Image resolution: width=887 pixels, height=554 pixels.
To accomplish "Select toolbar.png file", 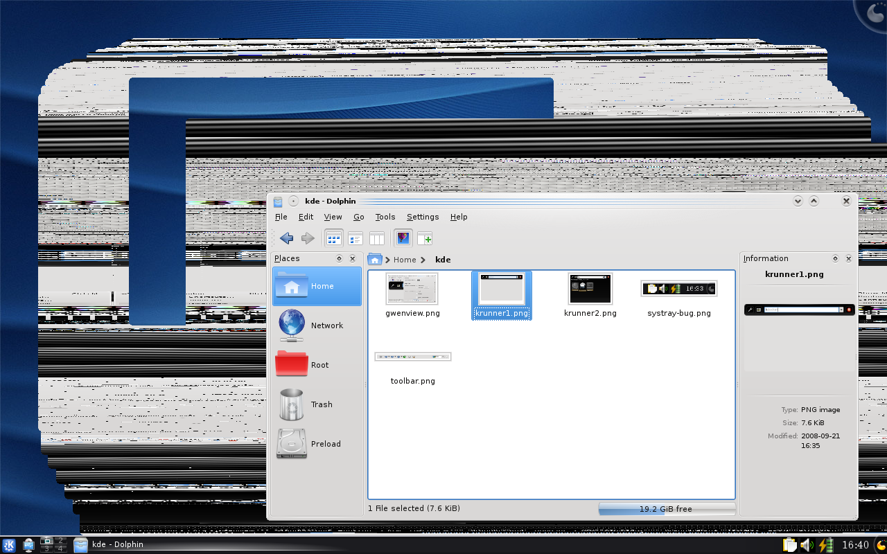I will [x=413, y=368].
